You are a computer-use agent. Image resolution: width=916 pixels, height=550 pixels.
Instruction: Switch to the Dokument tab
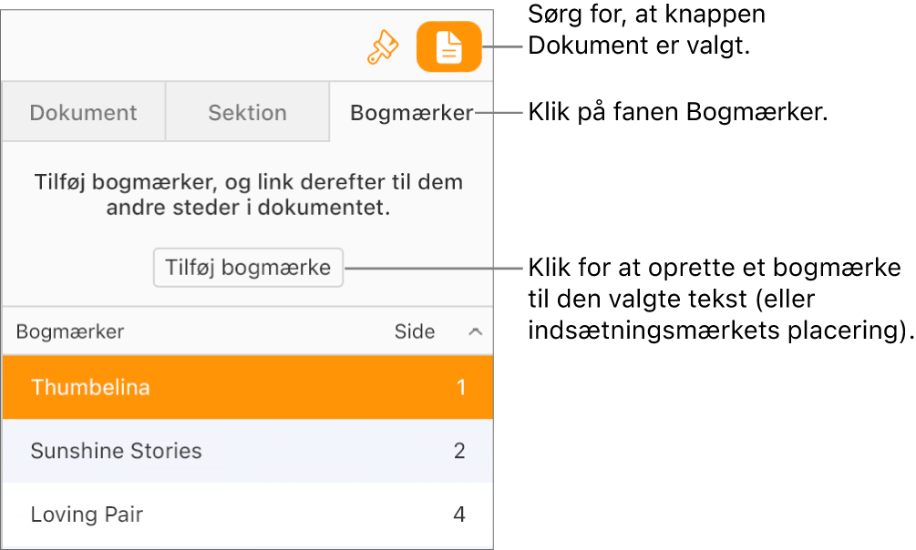83,111
